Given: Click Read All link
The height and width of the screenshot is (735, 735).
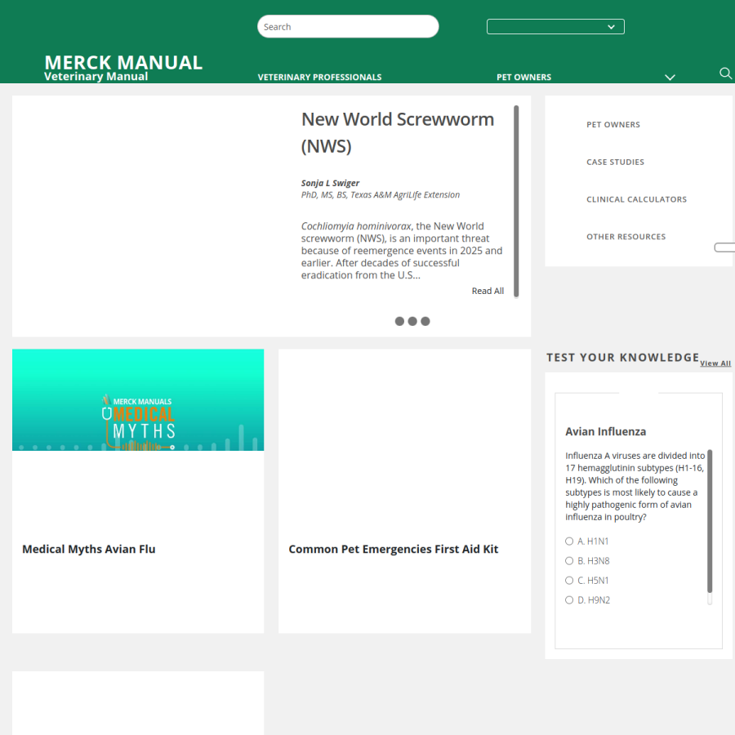Looking at the screenshot, I should tap(488, 291).
